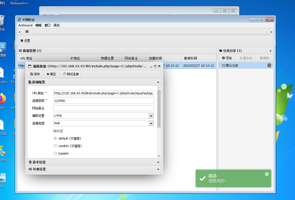This screenshot has width=295, height=200.
Task: Click the 成功 连接成功 notification
Action: click(x=233, y=179)
